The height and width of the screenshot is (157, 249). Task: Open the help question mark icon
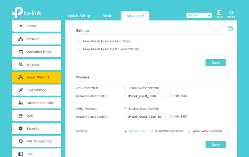click(230, 29)
